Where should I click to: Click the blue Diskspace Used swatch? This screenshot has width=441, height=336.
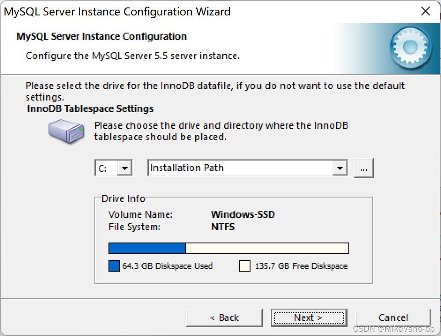coord(114,266)
